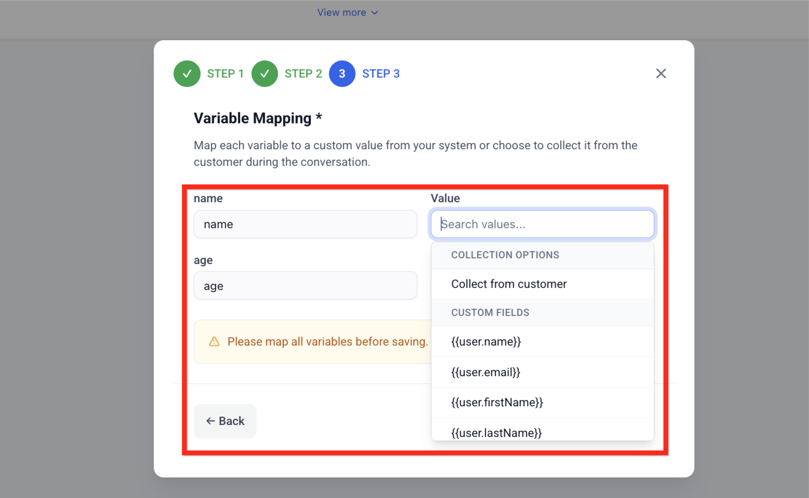
Task: Click the STEP 3 label
Action: [x=381, y=73]
